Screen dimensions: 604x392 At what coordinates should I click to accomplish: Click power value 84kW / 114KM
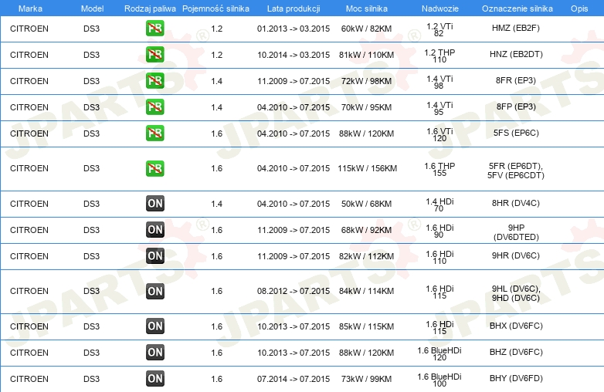[366, 291]
